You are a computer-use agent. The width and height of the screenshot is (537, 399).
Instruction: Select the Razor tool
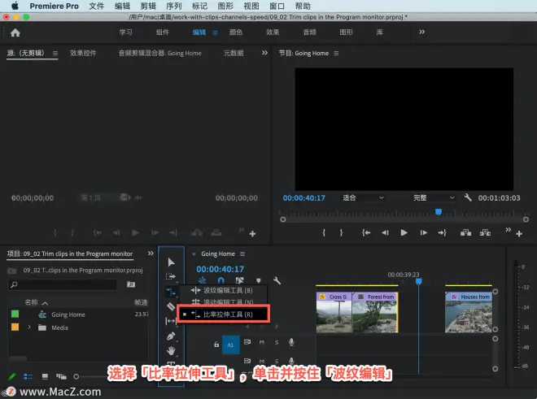(171, 306)
